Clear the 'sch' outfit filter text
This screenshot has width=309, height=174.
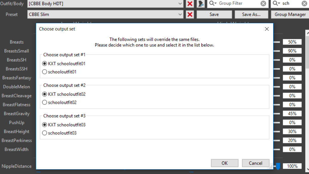[x=304, y=4]
